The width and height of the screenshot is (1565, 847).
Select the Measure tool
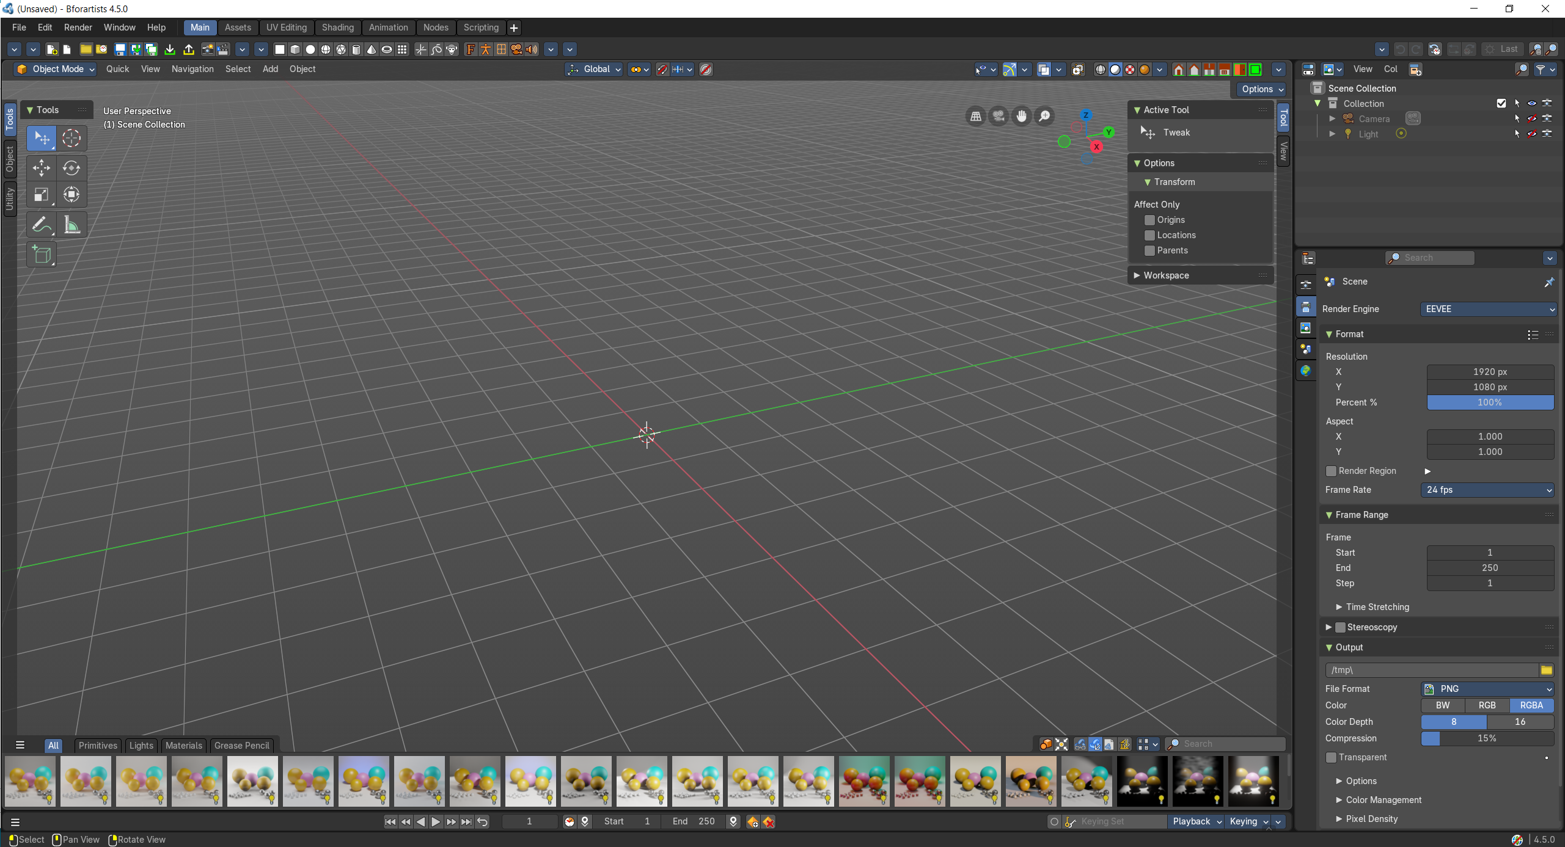(x=71, y=225)
